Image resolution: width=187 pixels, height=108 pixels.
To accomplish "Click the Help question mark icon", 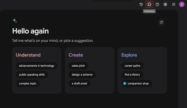I will (x=157, y=4).
